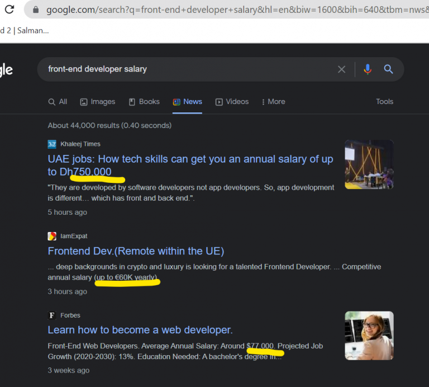This screenshot has height=387, width=429.
Task: Open the Tools filter options
Action: pos(384,102)
